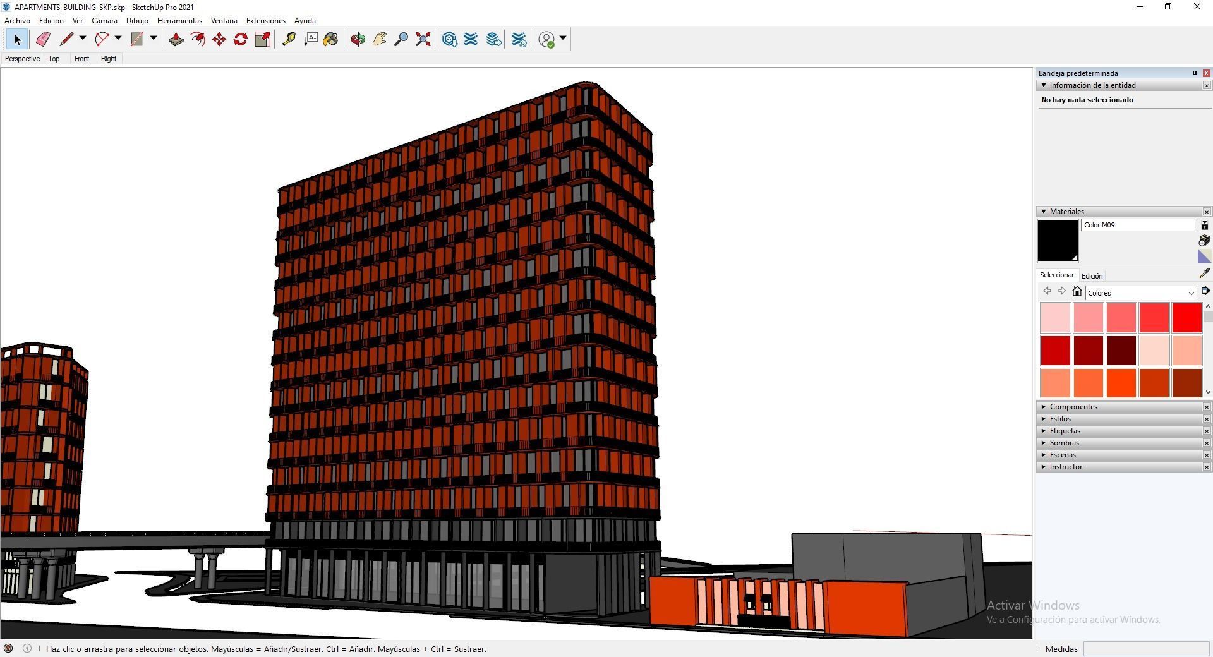The height and width of the screenshot is (657, 1213).
Task: Click the Color M09 material name field
Action: pyautogui.click(x=1138, y=225)
